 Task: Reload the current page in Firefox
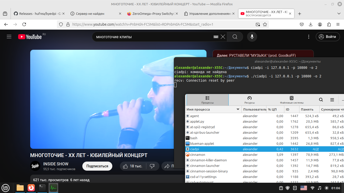[24, 24]
